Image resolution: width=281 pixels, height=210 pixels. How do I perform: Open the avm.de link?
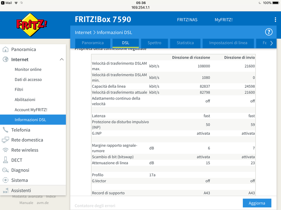coord(43,203)
